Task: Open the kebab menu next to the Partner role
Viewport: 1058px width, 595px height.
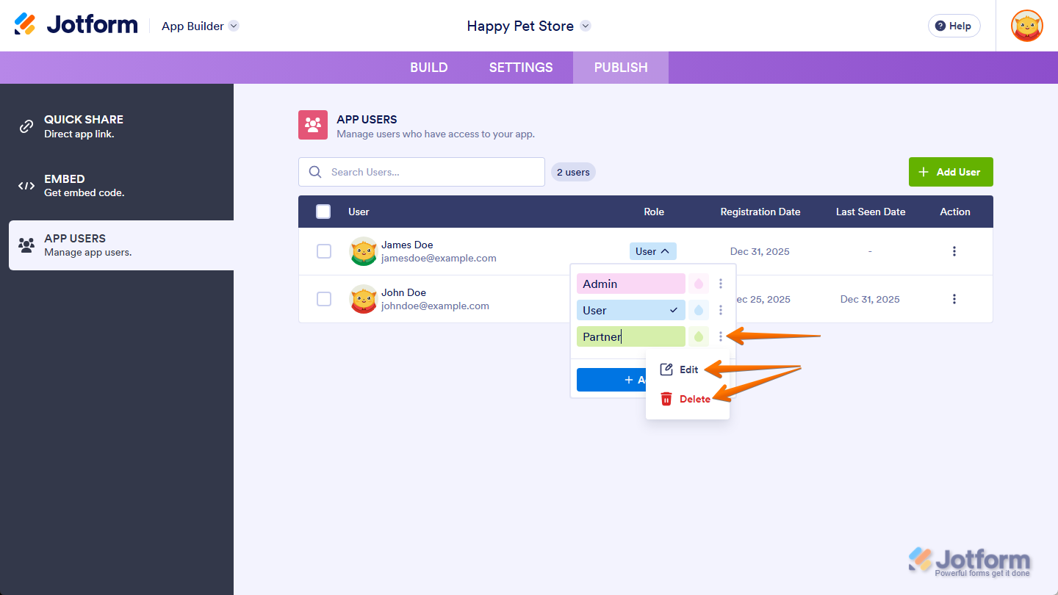Action: (x=721, y=336)
